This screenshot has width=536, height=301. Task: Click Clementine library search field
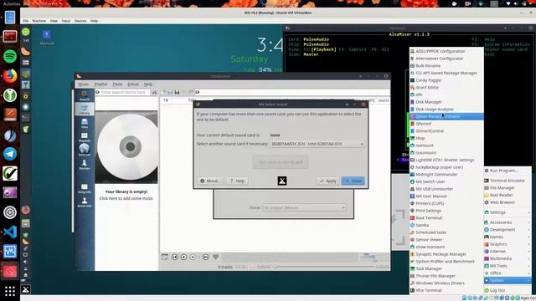click(123, 92)
